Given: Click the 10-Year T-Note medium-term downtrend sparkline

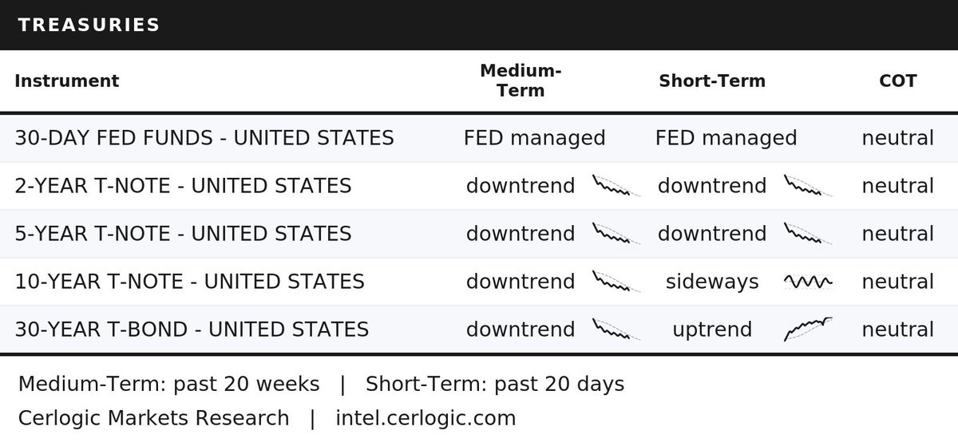Looking at the screenshot, I should coord(616,282).
